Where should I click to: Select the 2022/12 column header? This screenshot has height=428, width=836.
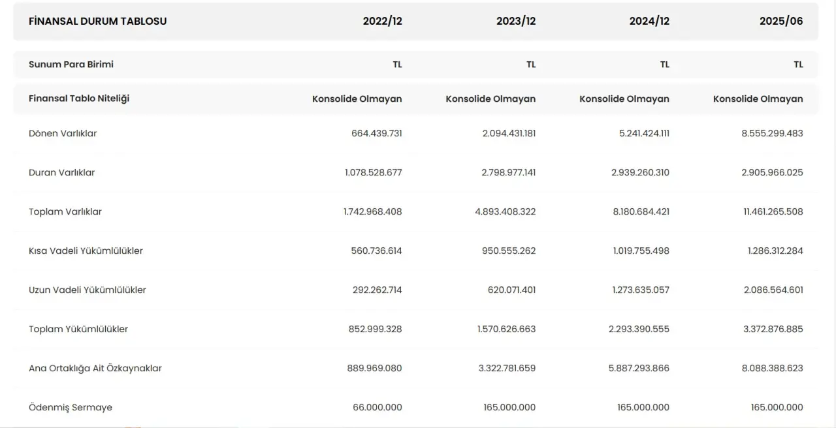[383, 21]
